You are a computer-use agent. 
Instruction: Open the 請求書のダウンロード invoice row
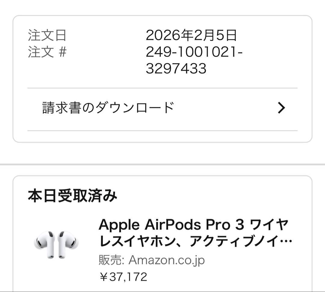click(108, 107)
